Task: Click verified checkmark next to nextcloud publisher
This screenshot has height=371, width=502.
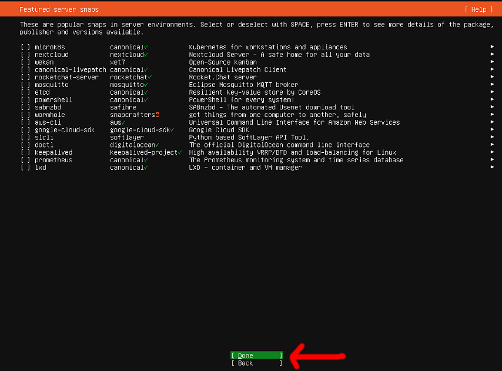Action: coord(146,55)
